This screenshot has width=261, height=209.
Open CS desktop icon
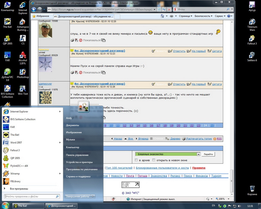point(23,40)
